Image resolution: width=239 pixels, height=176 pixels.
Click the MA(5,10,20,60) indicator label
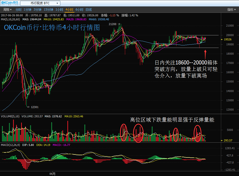coord(11,19)
